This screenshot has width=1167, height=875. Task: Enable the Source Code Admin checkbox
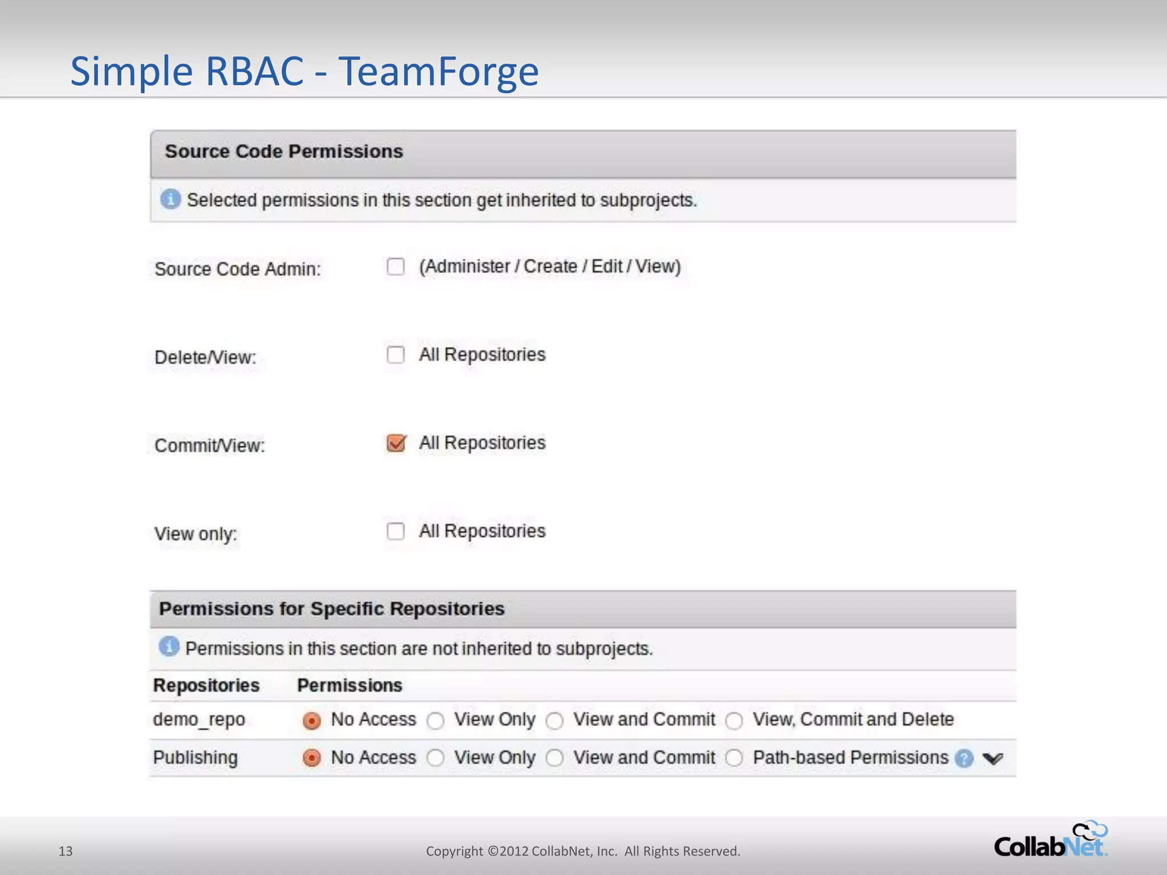(395, 267)
